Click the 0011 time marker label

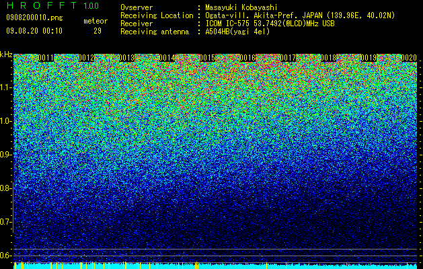[46, 58]
